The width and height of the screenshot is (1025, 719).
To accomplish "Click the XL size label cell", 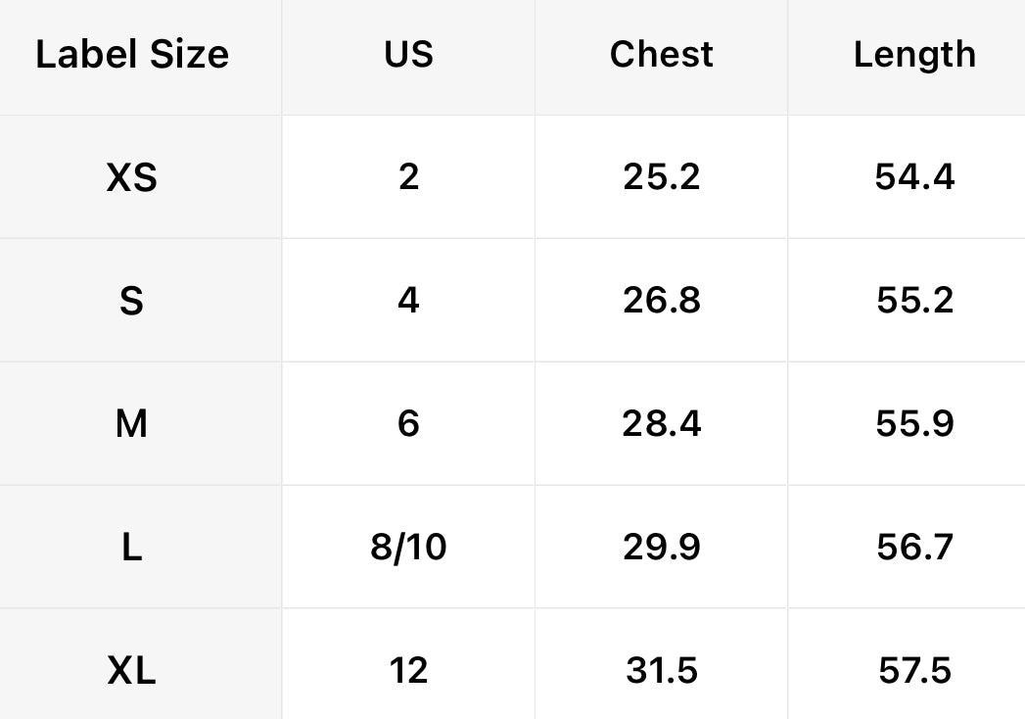I will tap(132, 671).
